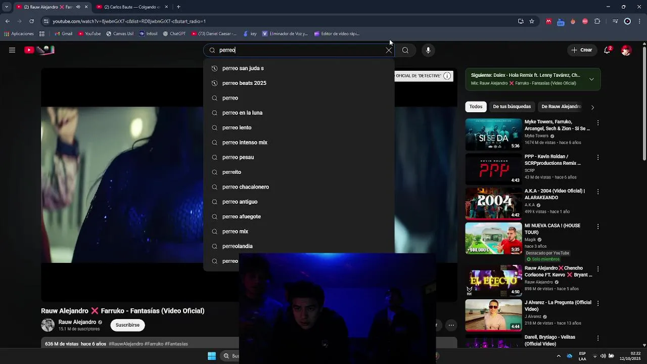Clear the search box with X

389,50
